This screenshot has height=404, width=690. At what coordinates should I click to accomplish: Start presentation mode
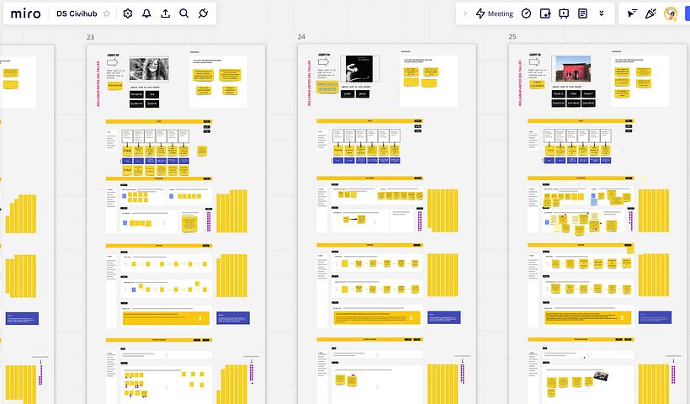[x=564, y=13]
